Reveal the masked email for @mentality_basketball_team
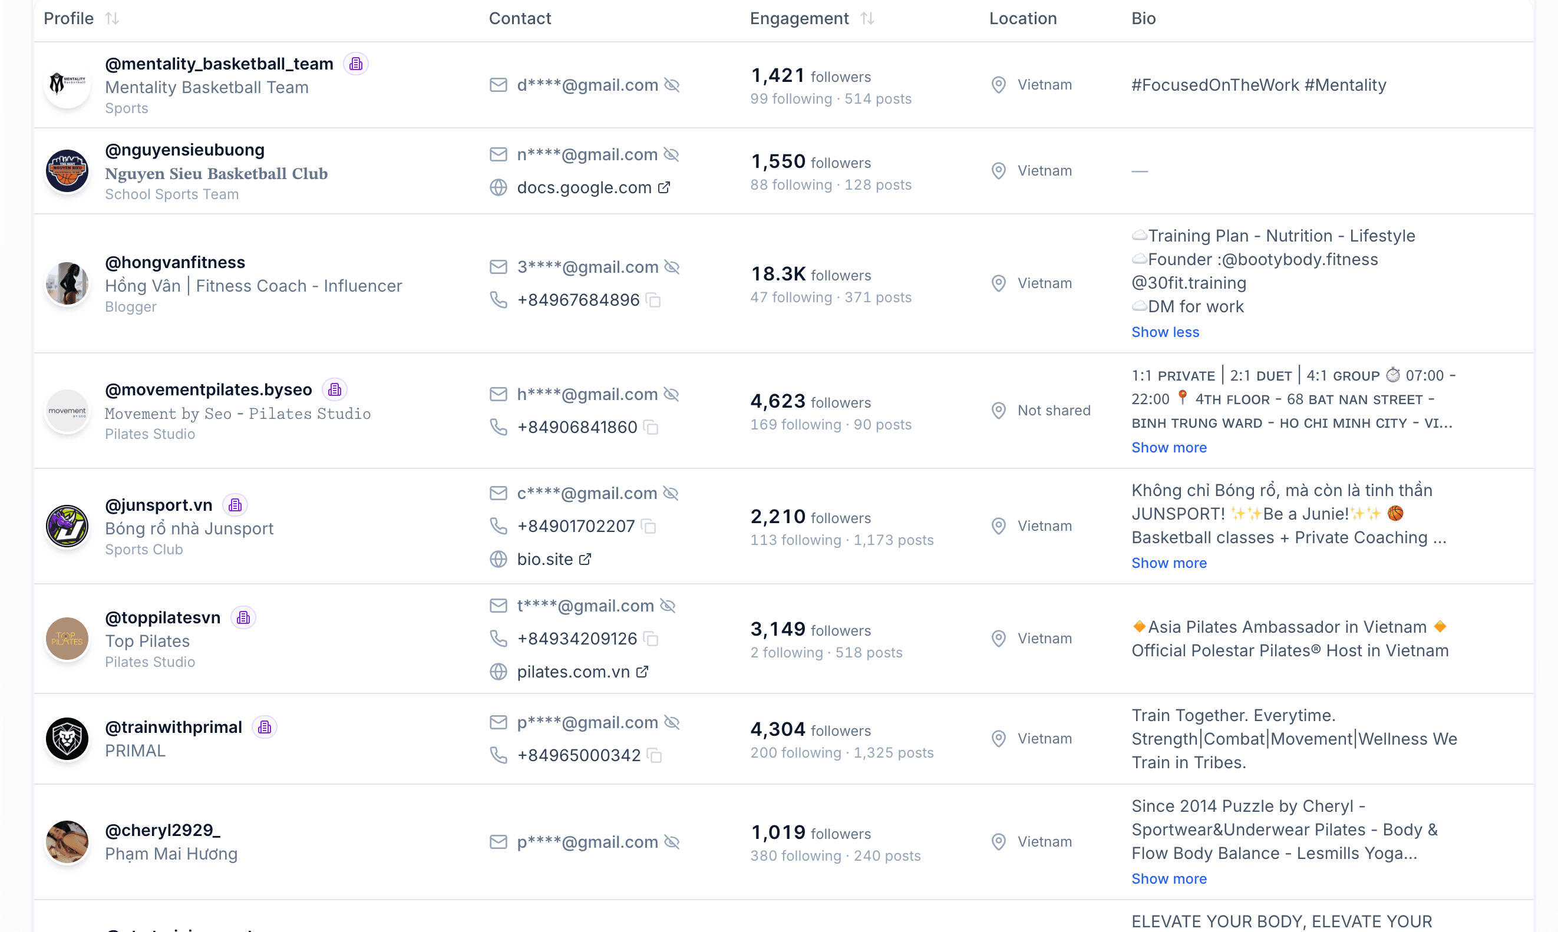 pyautogui.click(x=672, y=85)
